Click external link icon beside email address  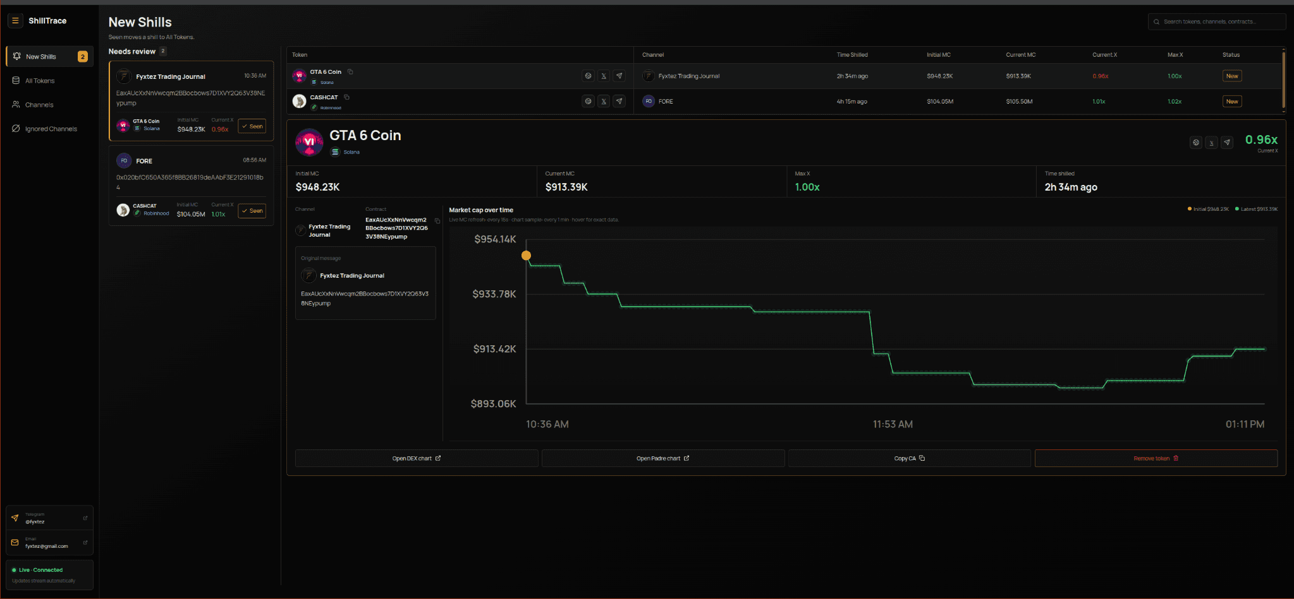click(x=85, y=542)
